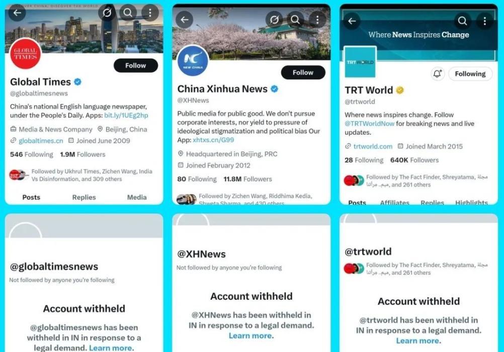Open search on Global Times profile
This screenshot has height=352, width=504.
click(x=128, y=13)
